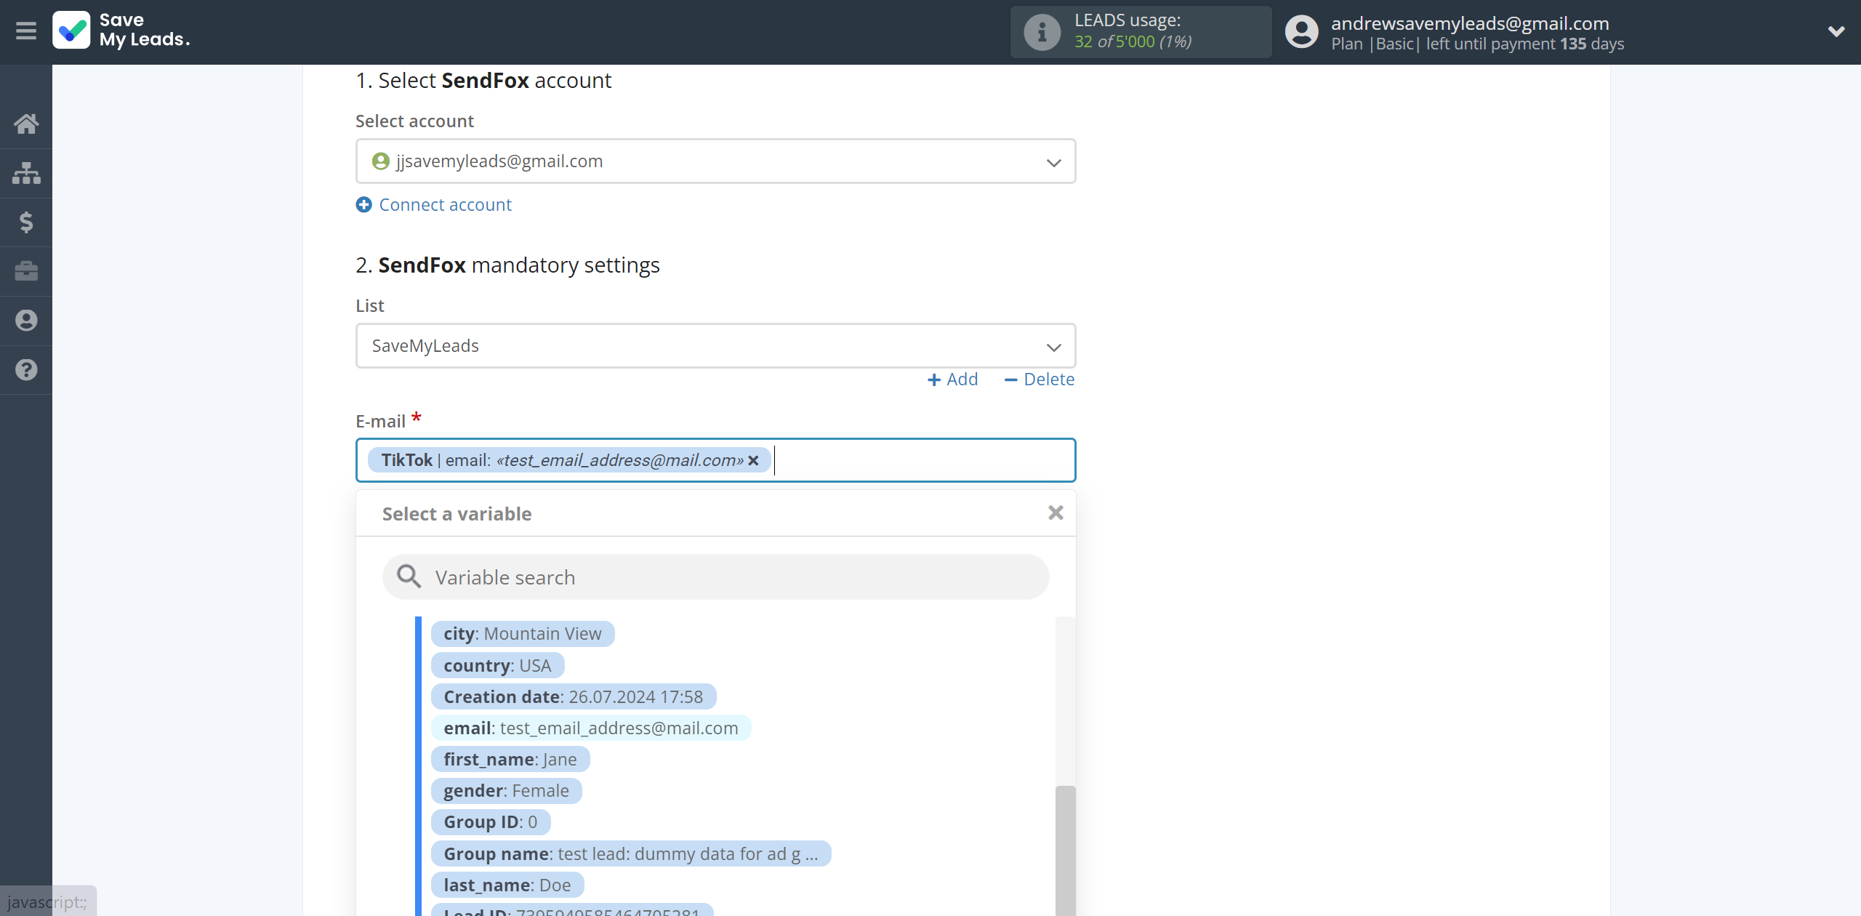1861x916 pixels.
Task: Click the Save My Leads logo
Action: [121, 31]
